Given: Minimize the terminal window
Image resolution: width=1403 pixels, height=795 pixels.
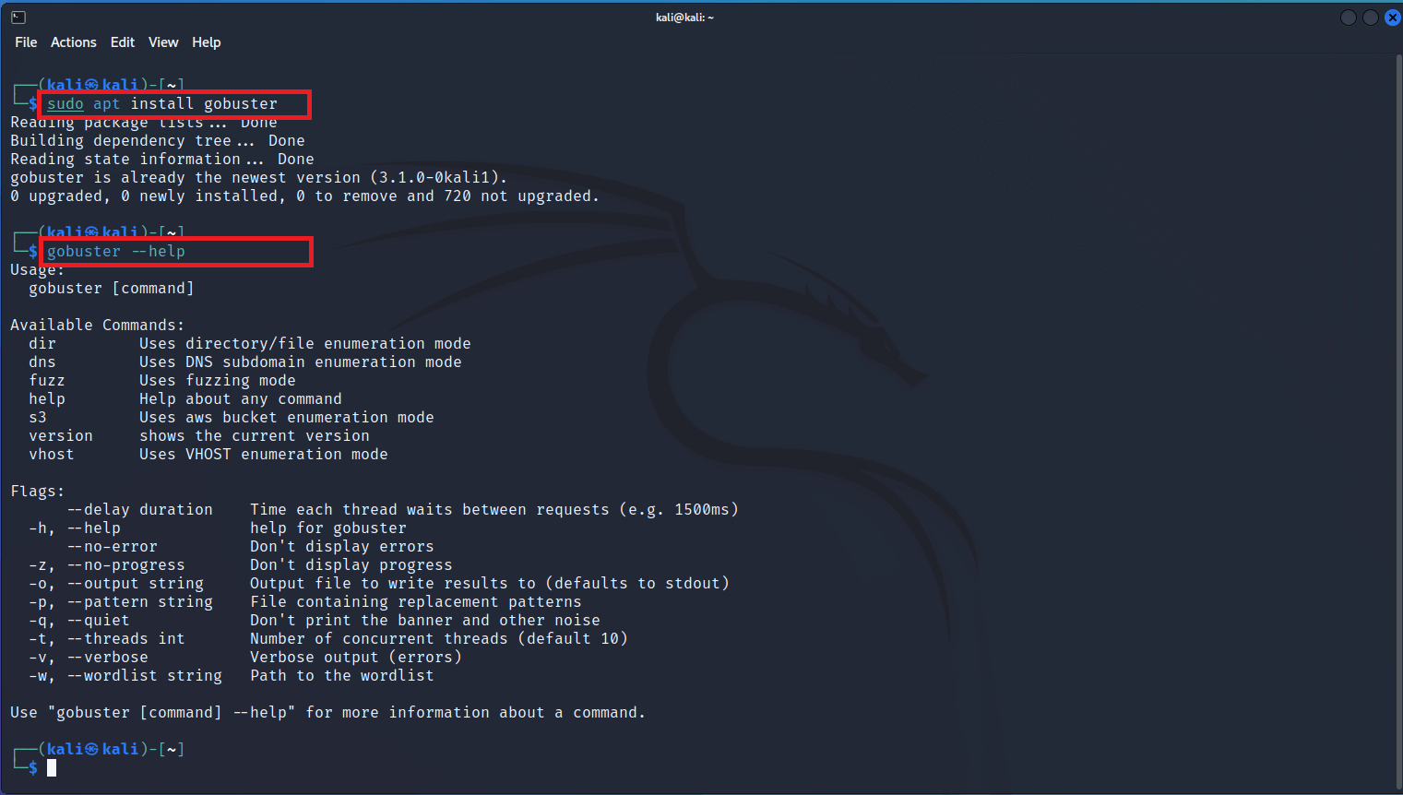Looking at the screenshot, I should click(x=1348, y=18).
